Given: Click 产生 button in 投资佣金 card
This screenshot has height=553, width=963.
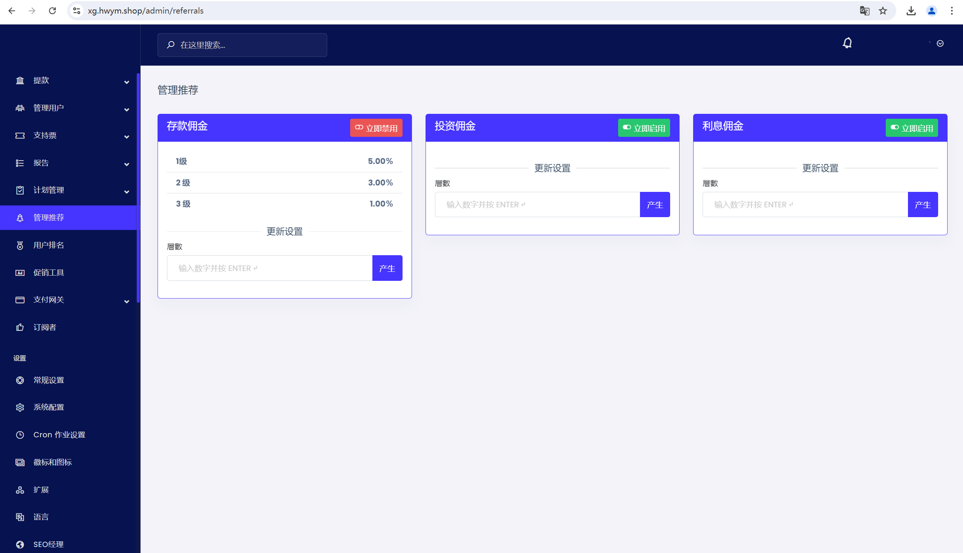Looking at the screenshot, I should coord(655,205).
